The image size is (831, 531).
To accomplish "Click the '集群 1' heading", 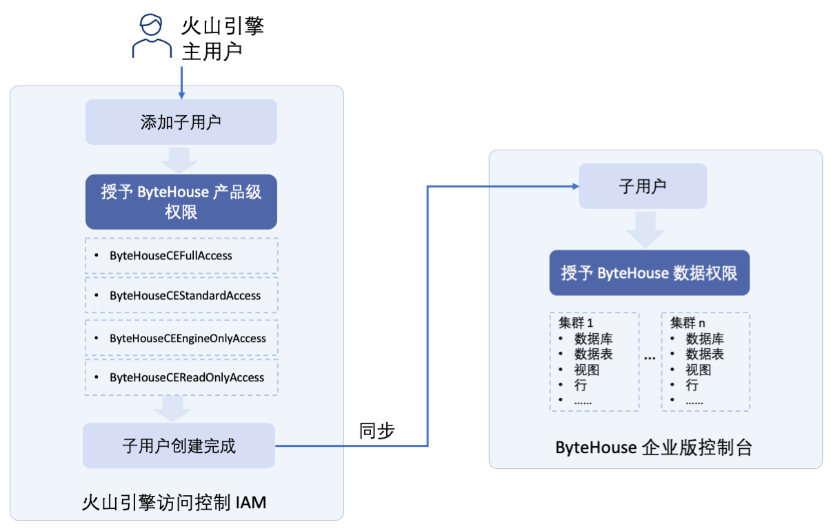I will pyautogui.click(x=576, y=323).
